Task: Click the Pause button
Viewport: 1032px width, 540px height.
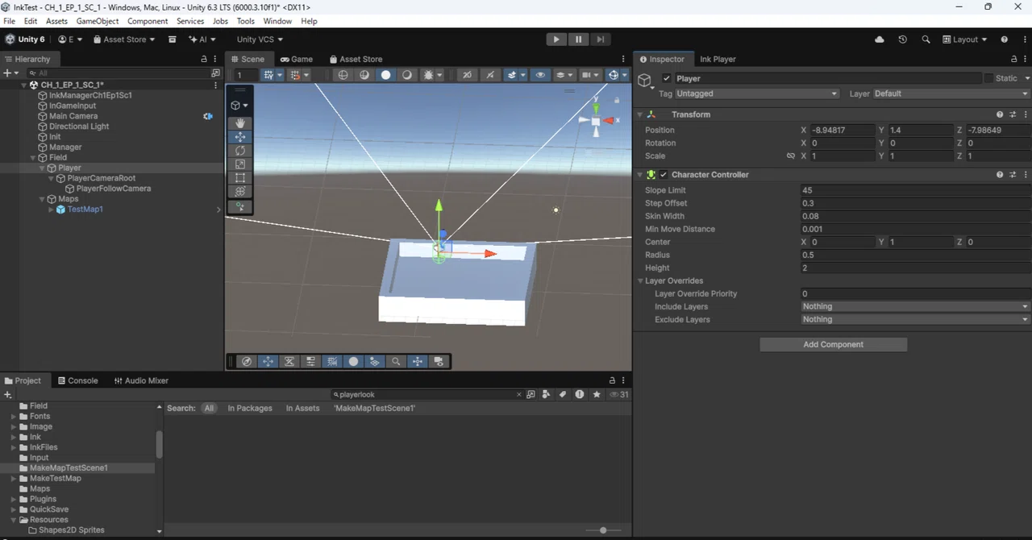Action: [x=578, y=39]
